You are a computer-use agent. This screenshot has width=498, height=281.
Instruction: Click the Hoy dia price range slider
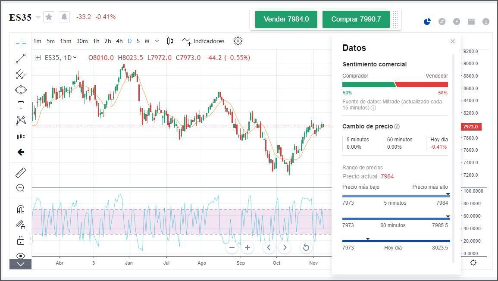click(x=395, y=240)
